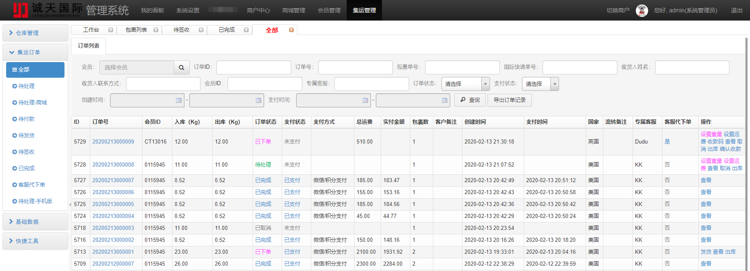Screen dimensions: 750x271
Task: Switch to the 工作台 tab
Action: click(x=91, y=30)
